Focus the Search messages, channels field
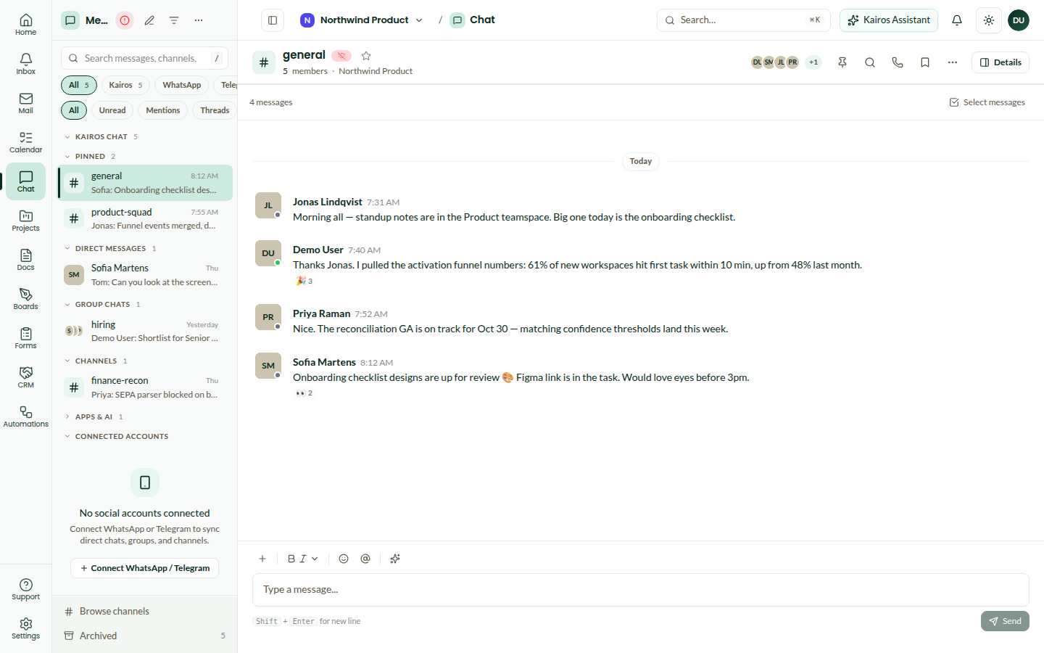Screen dimensions: 1044x653 (145, 58)
